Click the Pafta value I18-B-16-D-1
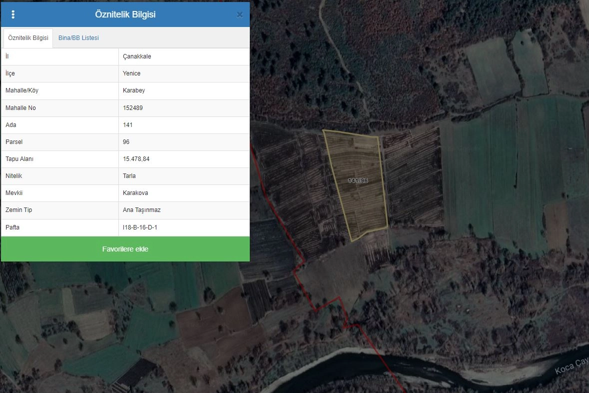 tap(141, 227)
